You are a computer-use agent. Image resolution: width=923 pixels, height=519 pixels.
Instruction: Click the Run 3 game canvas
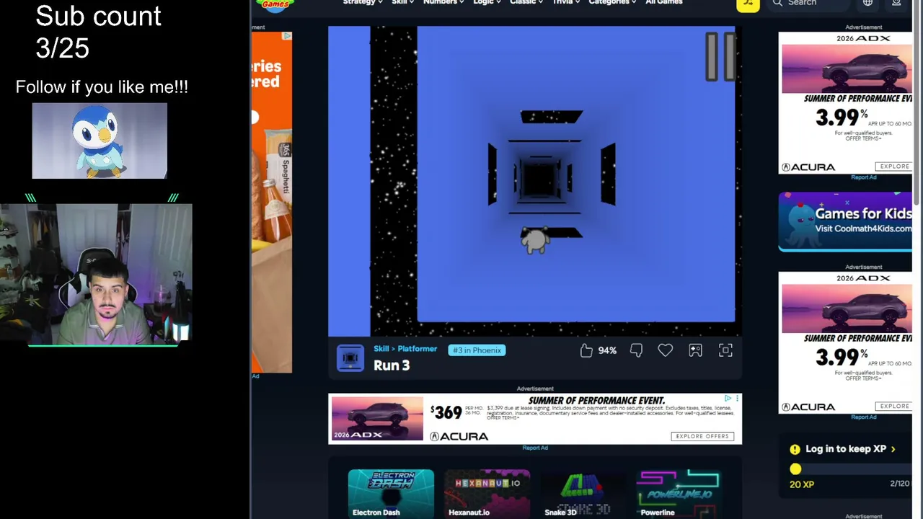(x=534, y=182)
